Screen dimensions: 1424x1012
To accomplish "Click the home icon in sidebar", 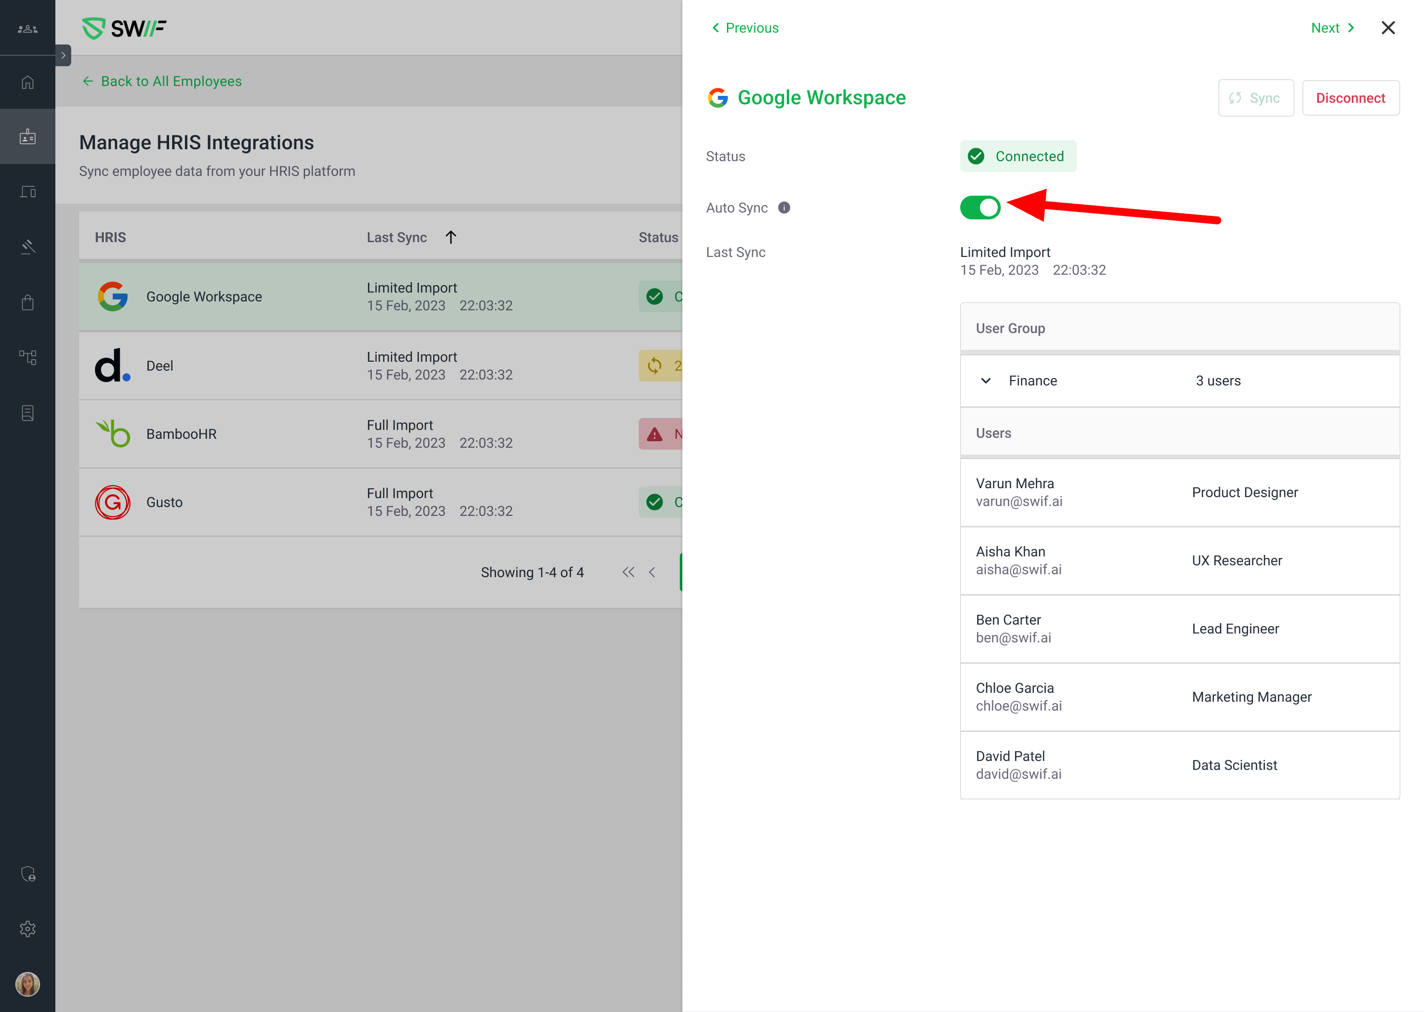I will (27, 82).
